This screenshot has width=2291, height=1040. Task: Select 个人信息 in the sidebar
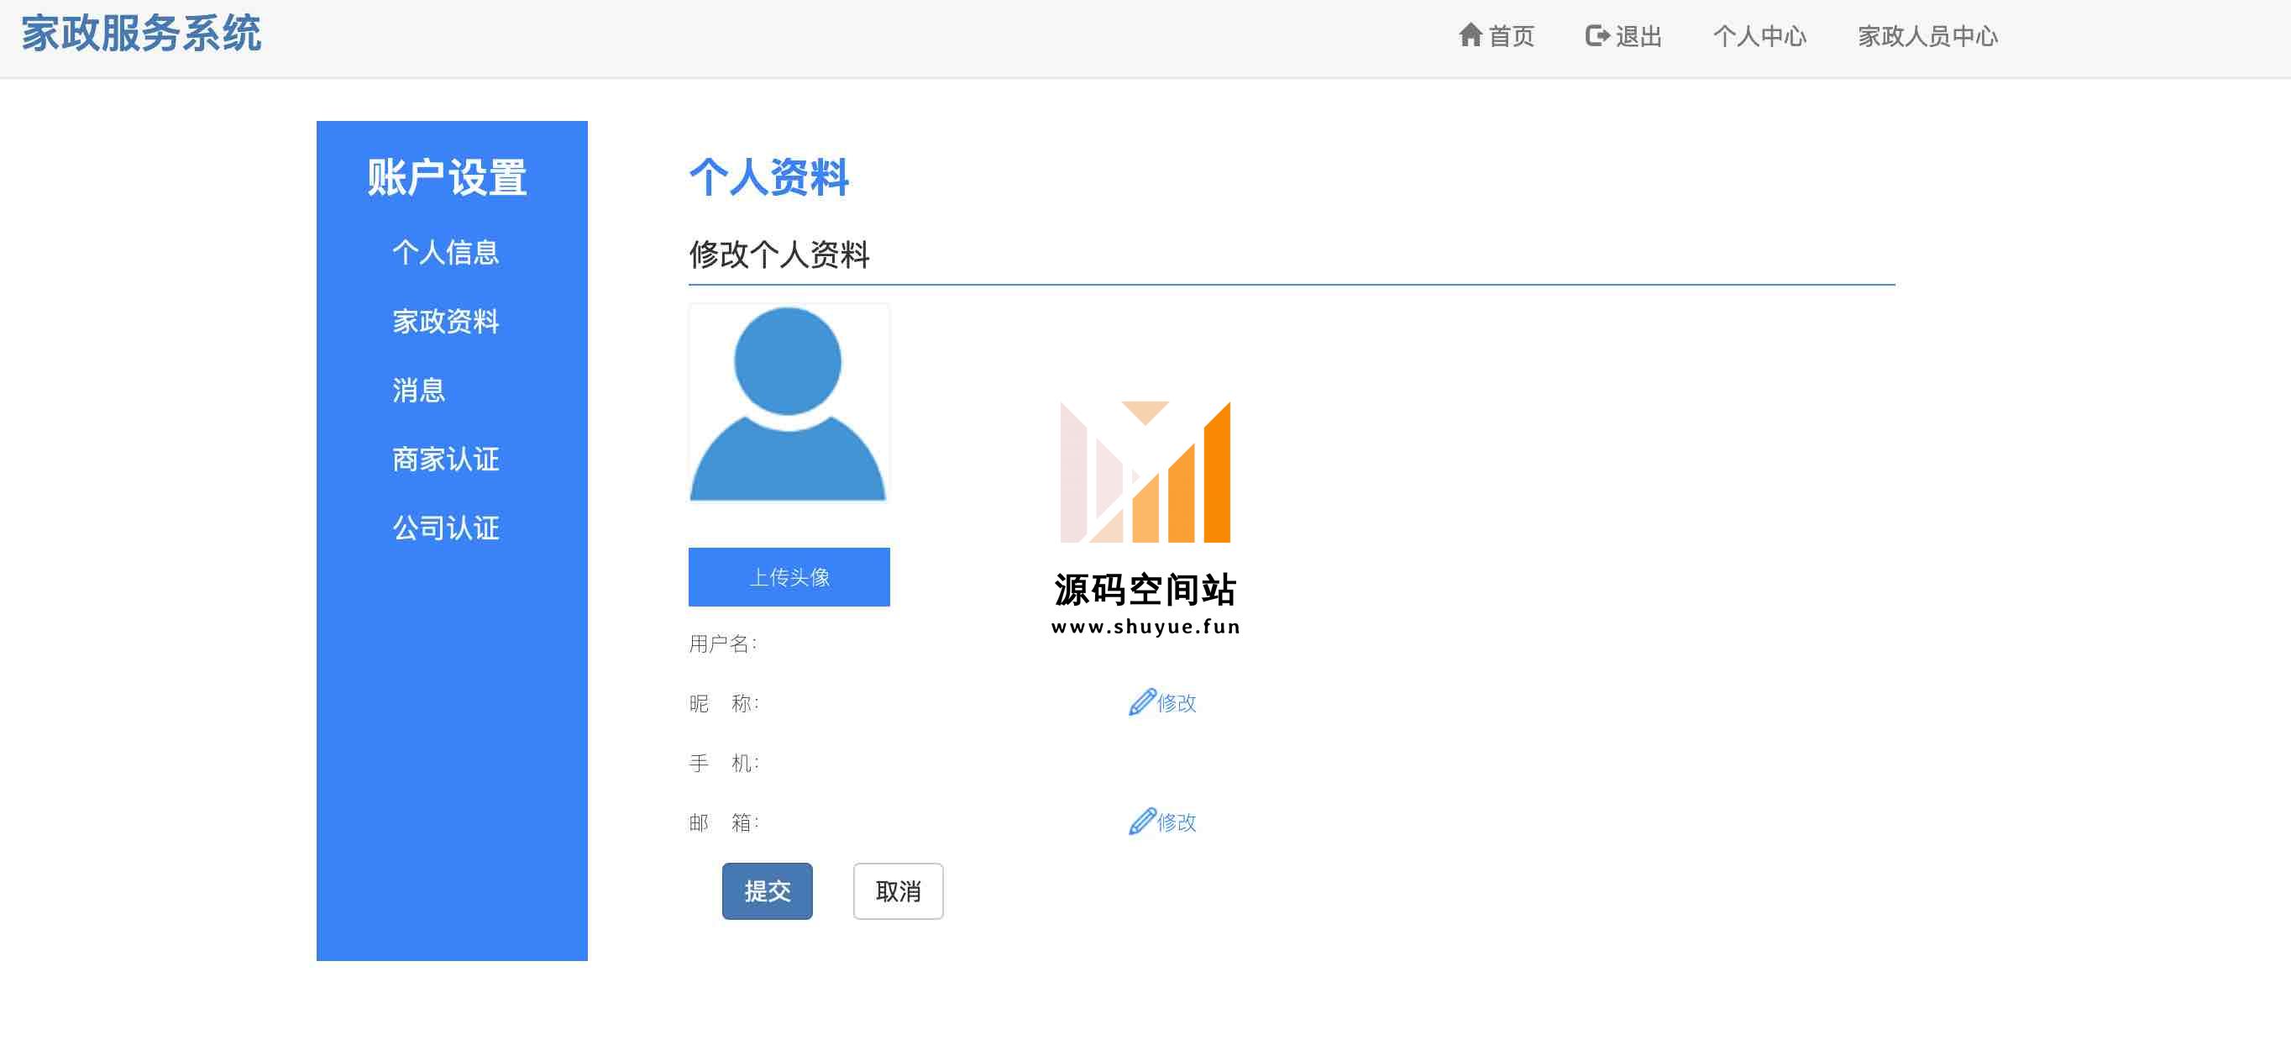[x=446, y=253]
